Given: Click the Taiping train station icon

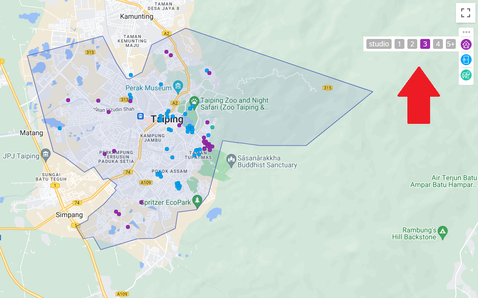Looking at the screenshot, I should click(x=141, y=116).
